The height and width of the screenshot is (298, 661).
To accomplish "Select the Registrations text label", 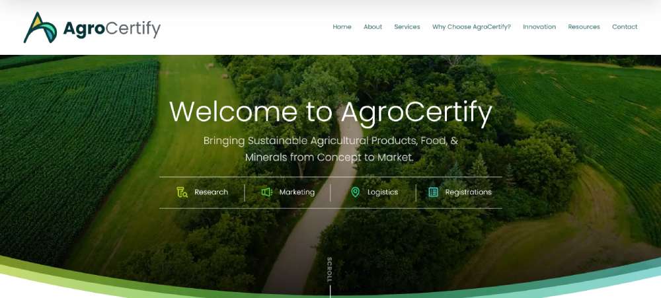I will click(468, 192).
